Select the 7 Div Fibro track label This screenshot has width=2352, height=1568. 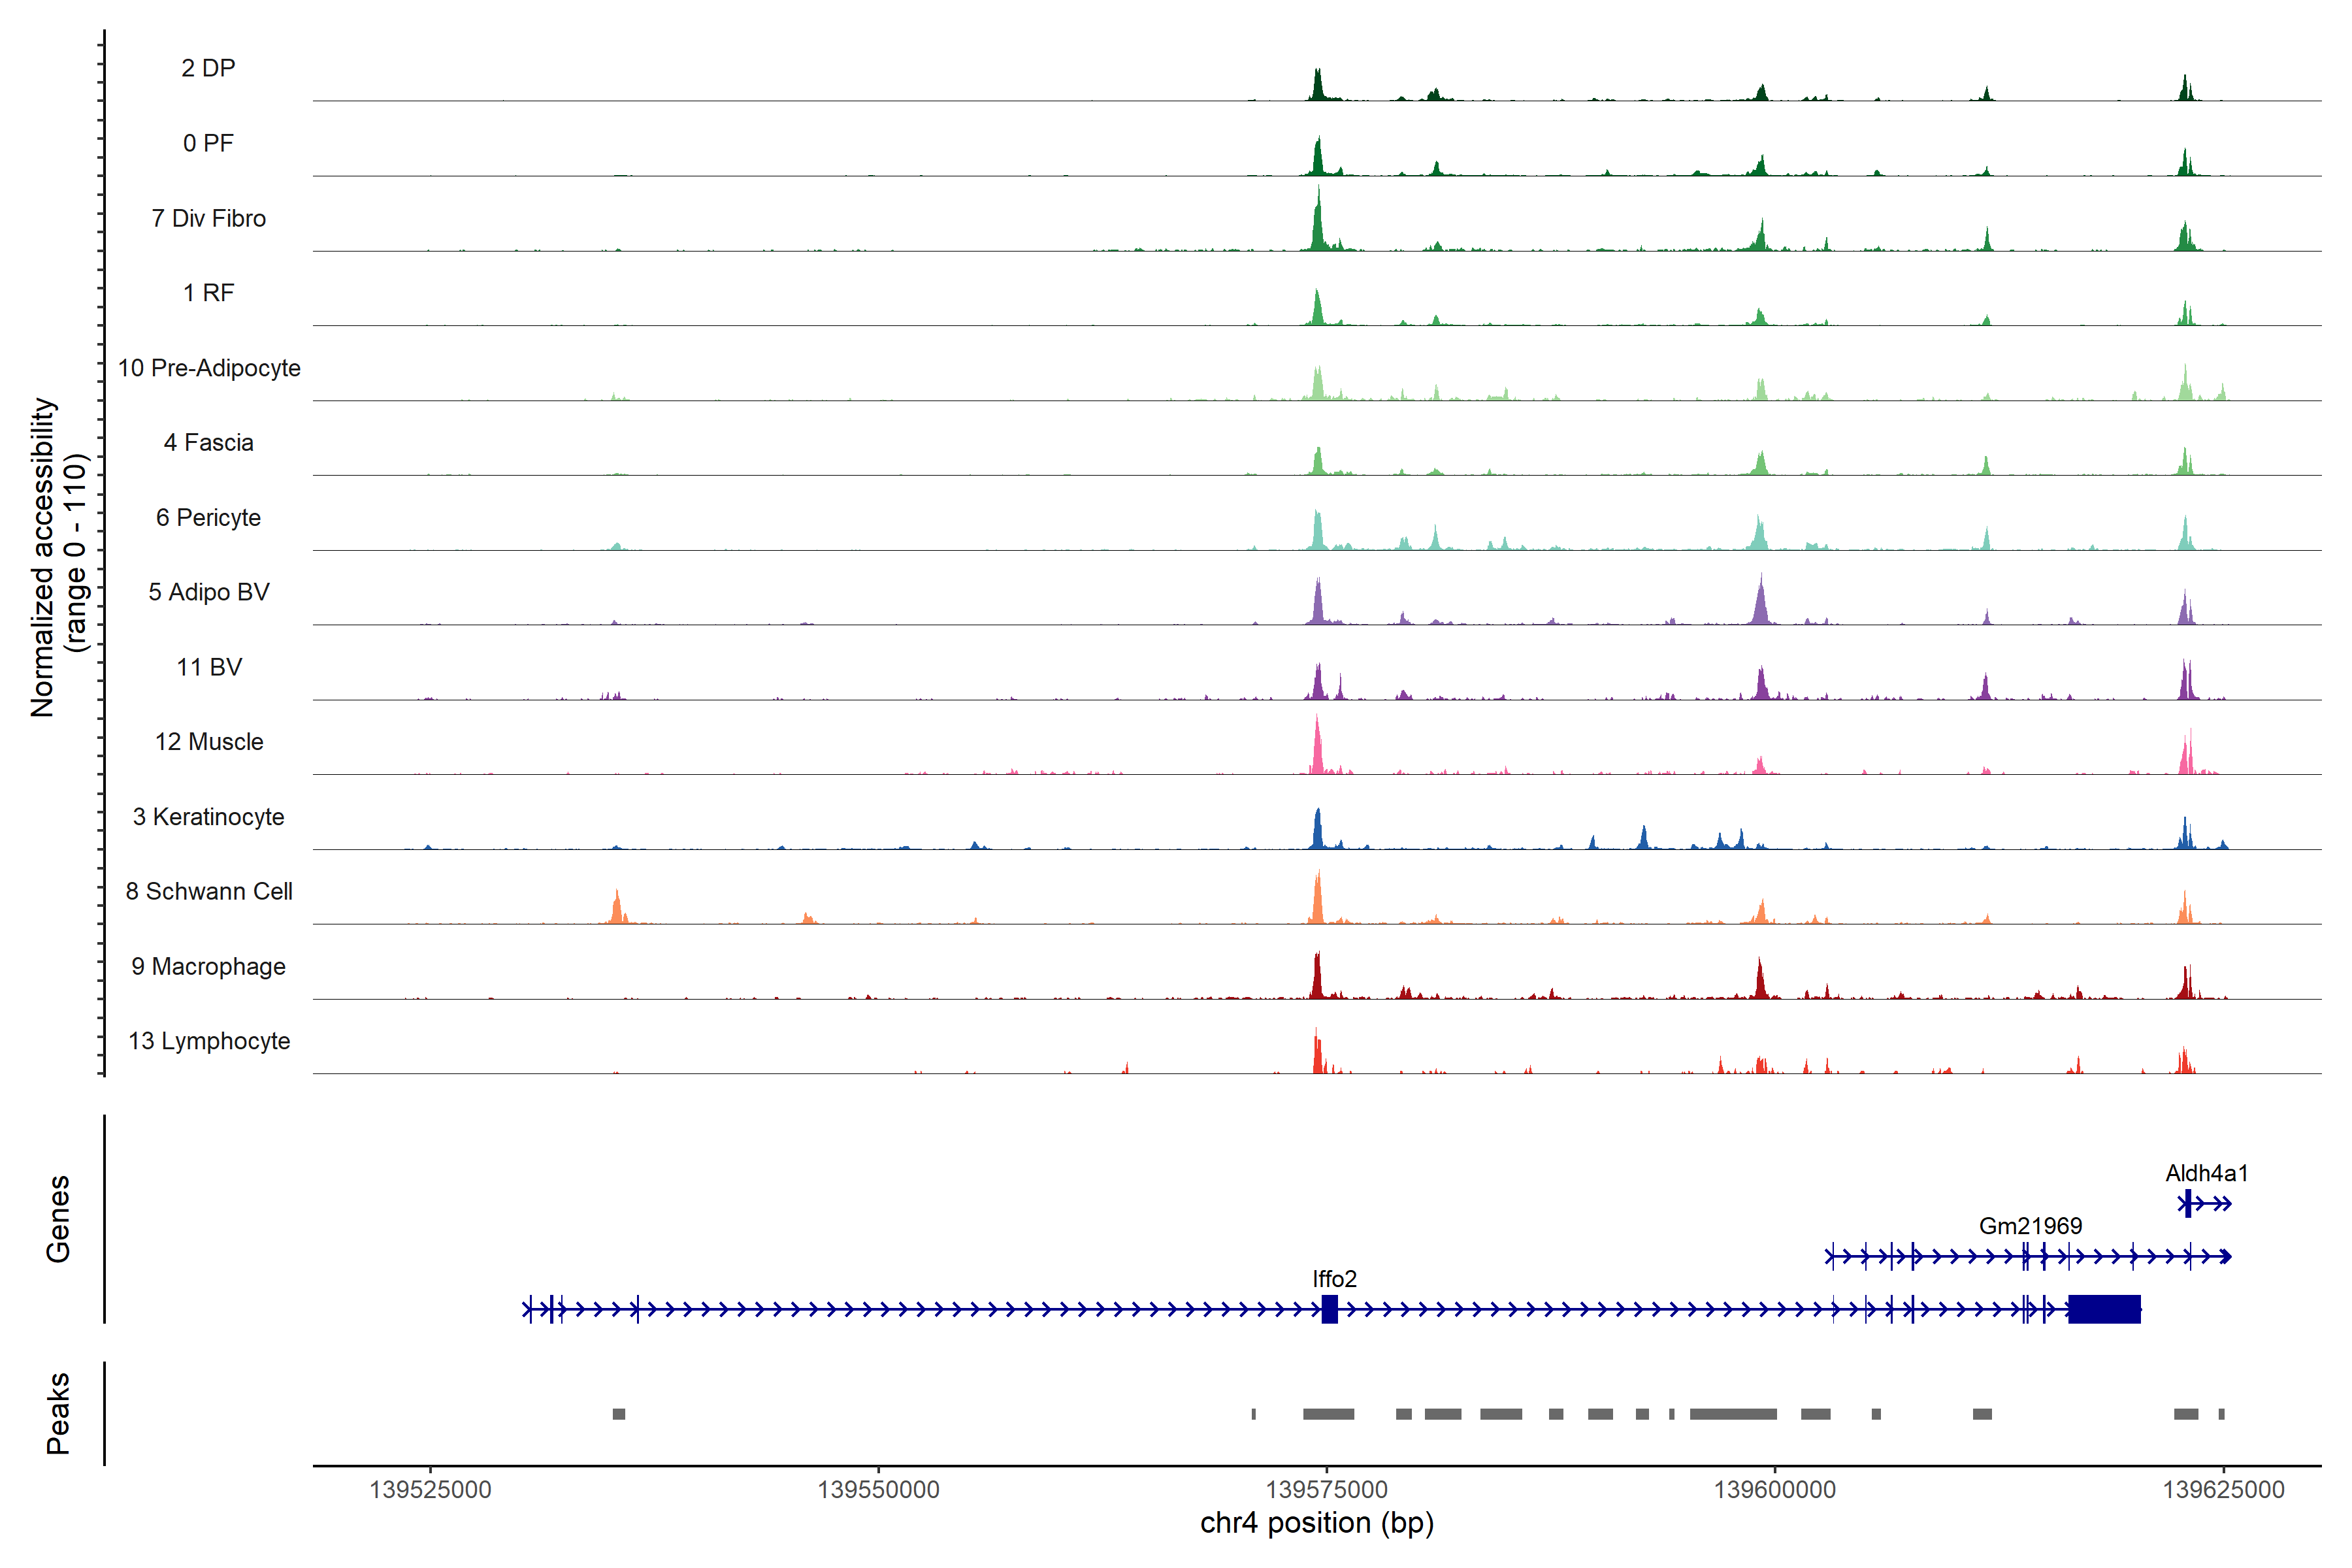(x=208, y=218)
